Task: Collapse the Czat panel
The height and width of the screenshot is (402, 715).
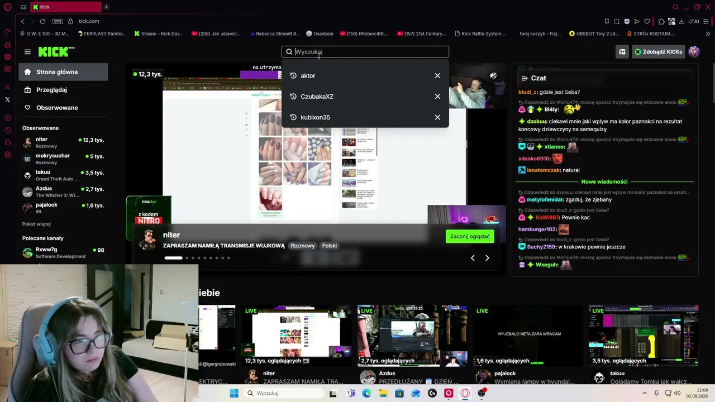Action: (524, 78)
